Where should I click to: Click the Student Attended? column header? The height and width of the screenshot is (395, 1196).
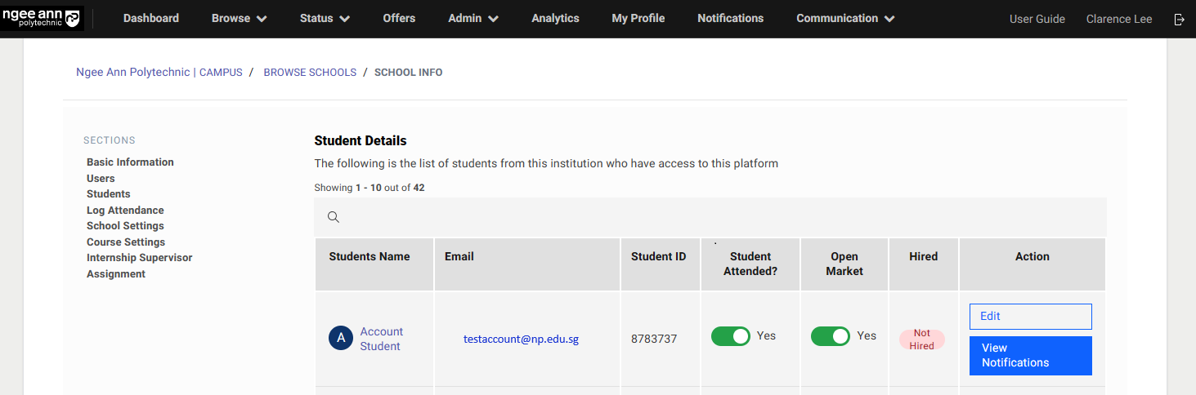pos(750,264)
